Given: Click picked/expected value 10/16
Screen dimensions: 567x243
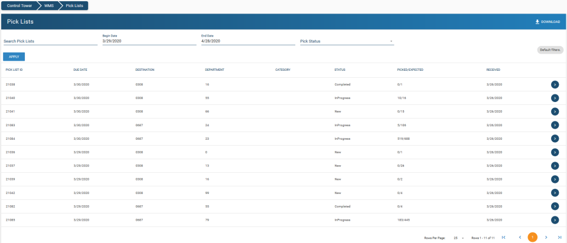Looking at the screenshot, I should [402, 98].
